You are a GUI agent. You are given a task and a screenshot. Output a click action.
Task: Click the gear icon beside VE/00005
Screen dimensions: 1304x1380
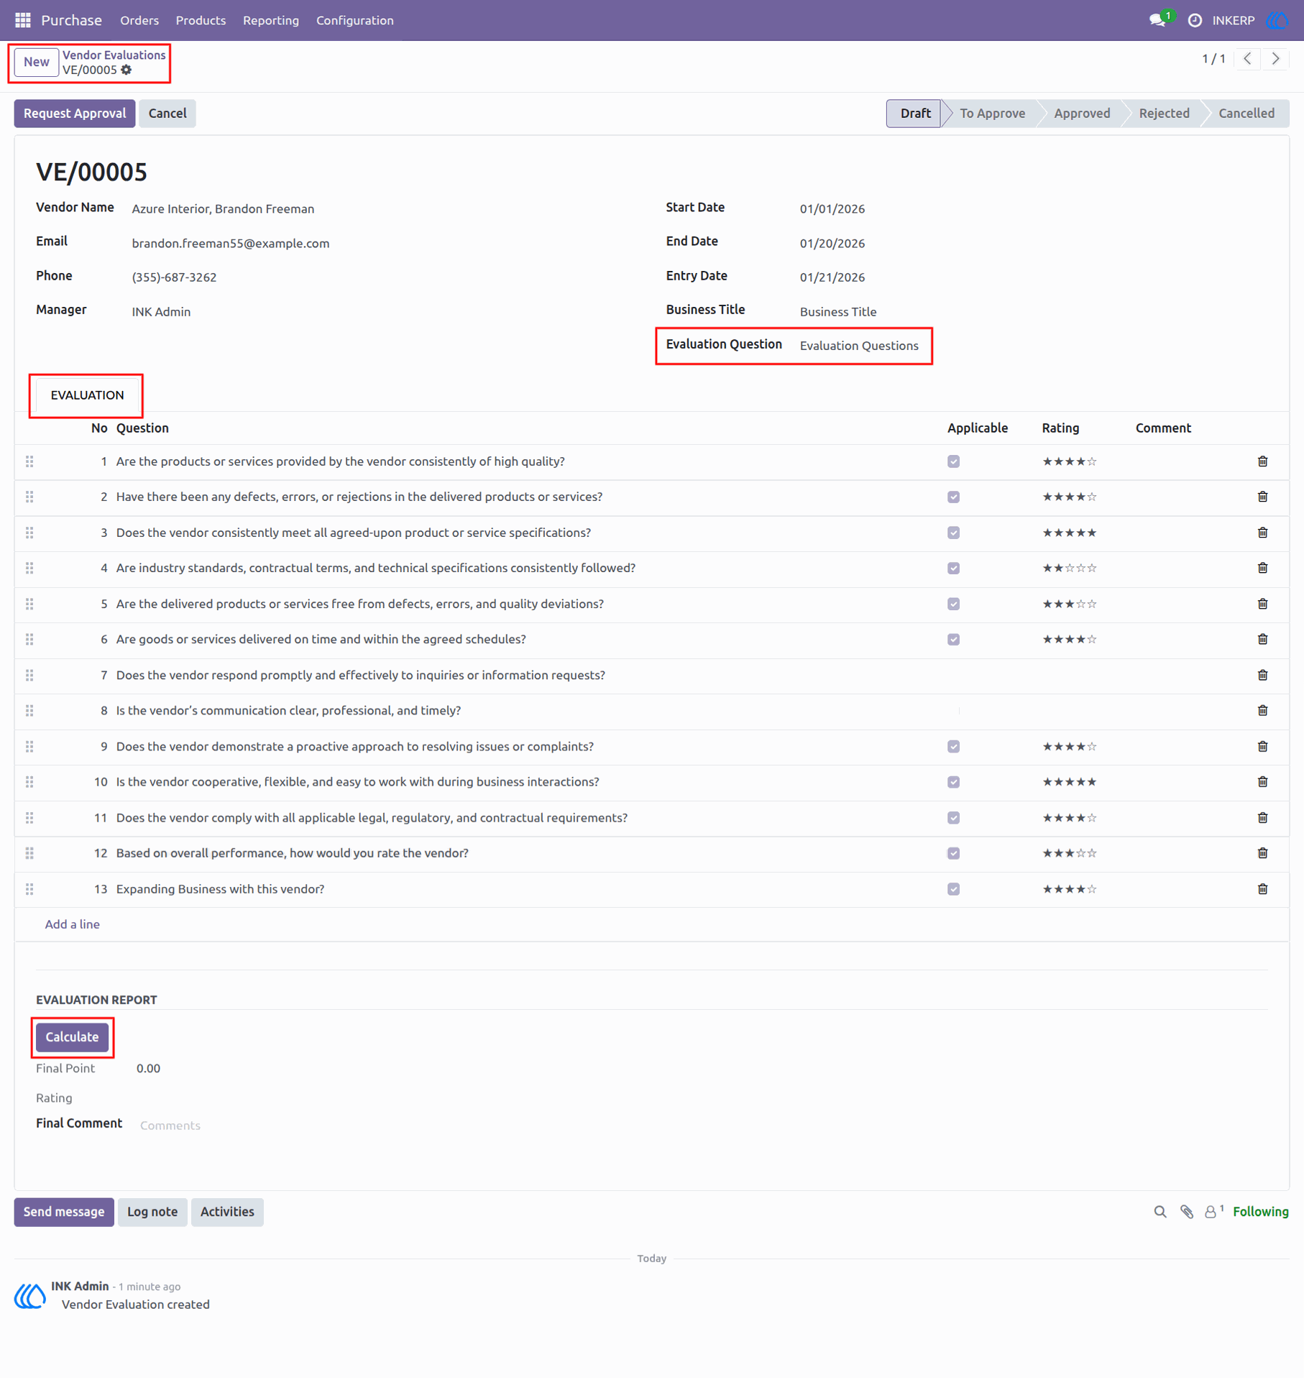pyautogui.click(x=127, y=70)
